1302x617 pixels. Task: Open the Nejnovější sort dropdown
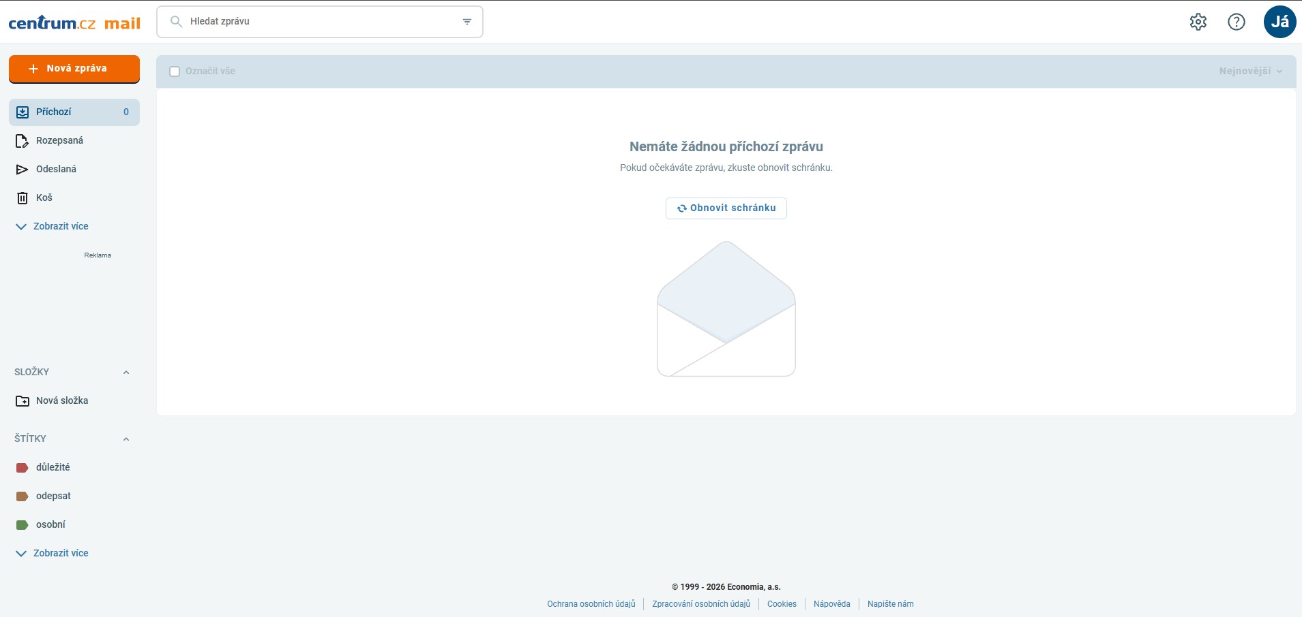[1250, 72]
